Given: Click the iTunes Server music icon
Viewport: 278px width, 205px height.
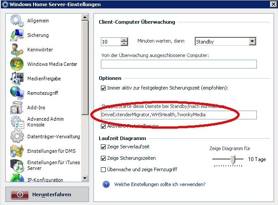Looking at the screenshot, I should (x=17, y=165).
